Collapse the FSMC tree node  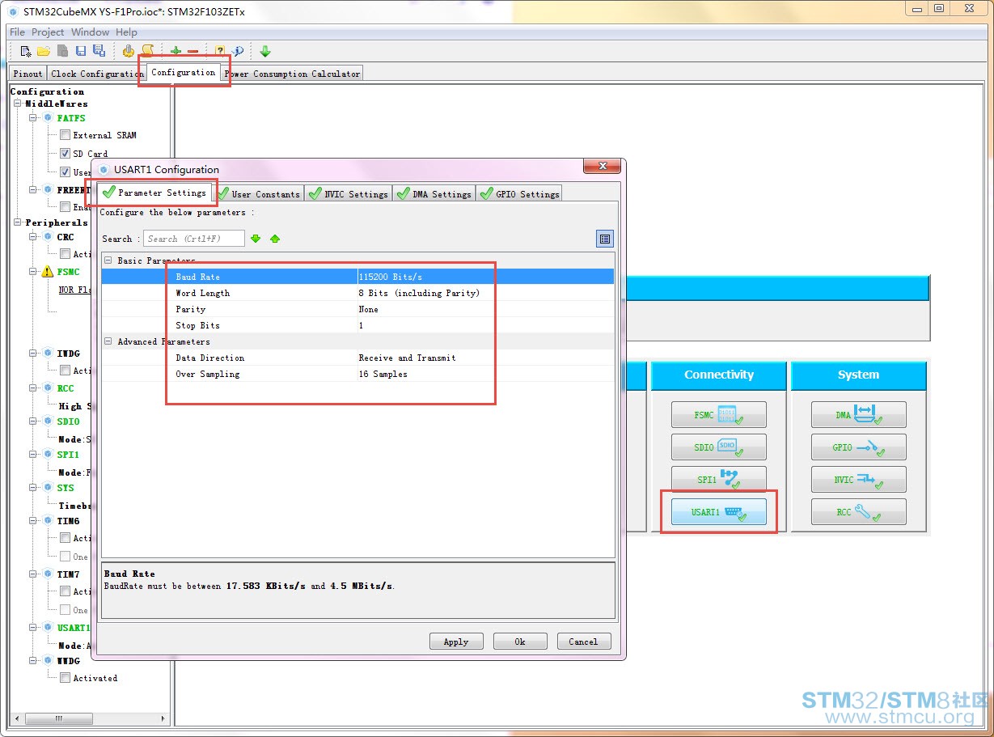click(x=34, y=272)
